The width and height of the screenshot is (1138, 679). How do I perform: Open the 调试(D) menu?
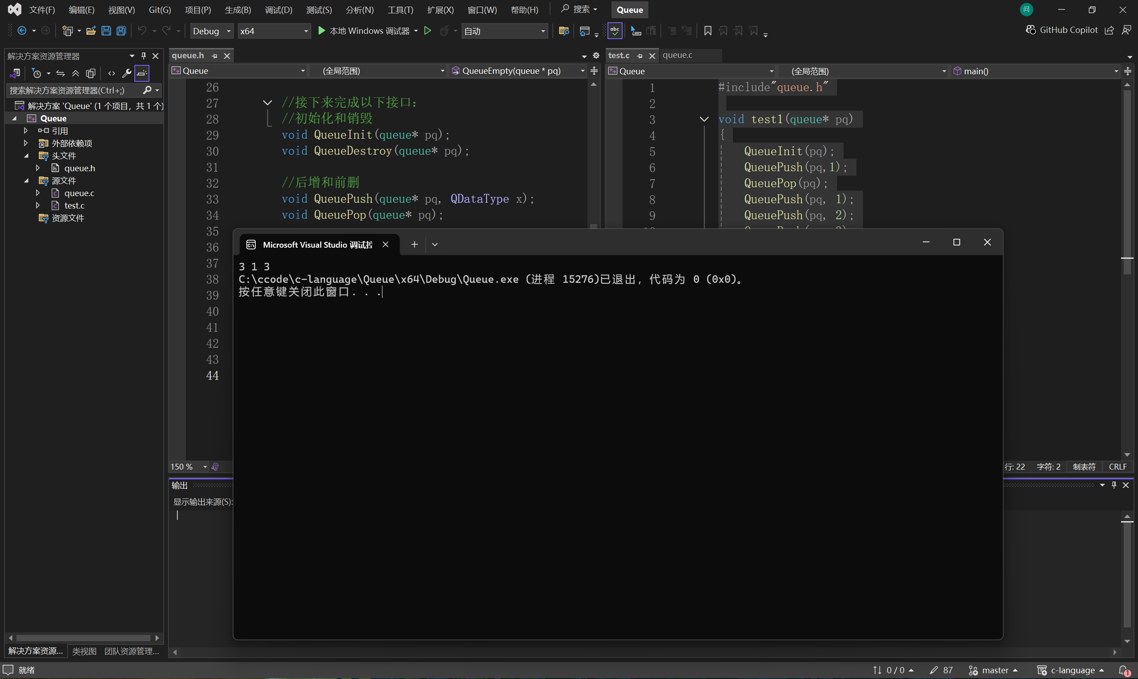(279, 10)
